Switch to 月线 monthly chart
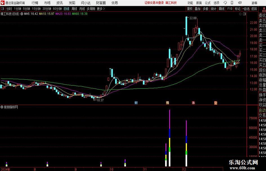266x171 pixels. coord(82,9)
